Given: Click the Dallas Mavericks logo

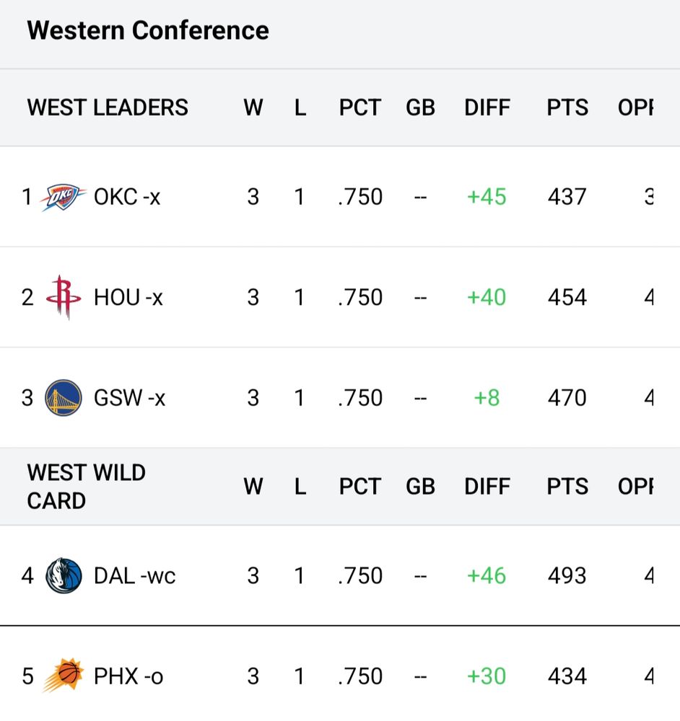Looking at the screenshot, I should pyautogui.click(x=64, y=575).
